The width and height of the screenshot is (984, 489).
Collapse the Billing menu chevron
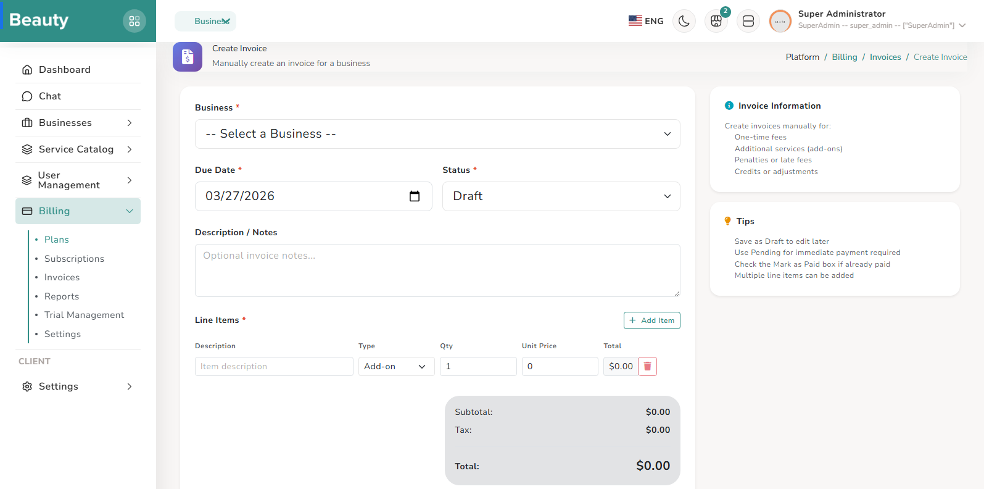pos(130,211)
